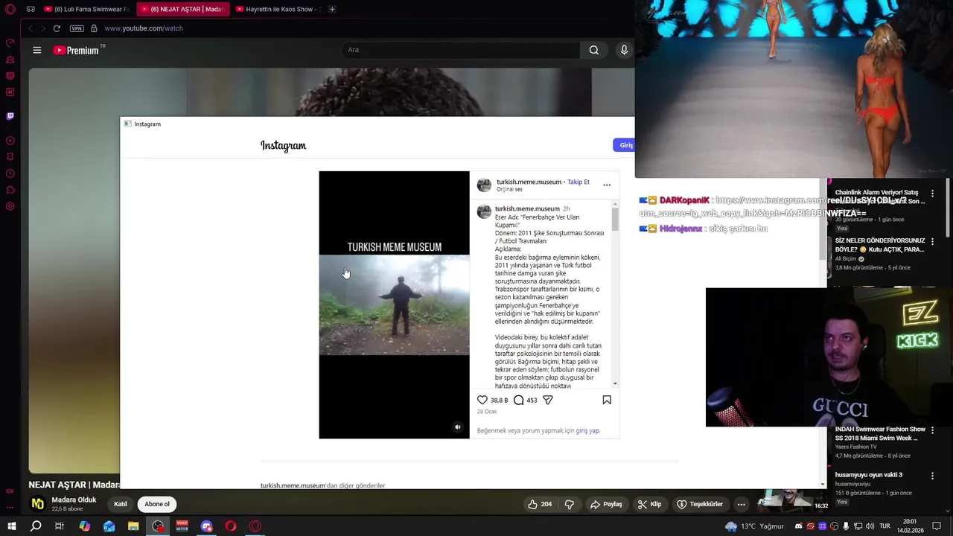The height and width of the screenshot is (536, 953).
Task: Open the 13°C Yağmurlu weather widget
Action: (754, 526)
